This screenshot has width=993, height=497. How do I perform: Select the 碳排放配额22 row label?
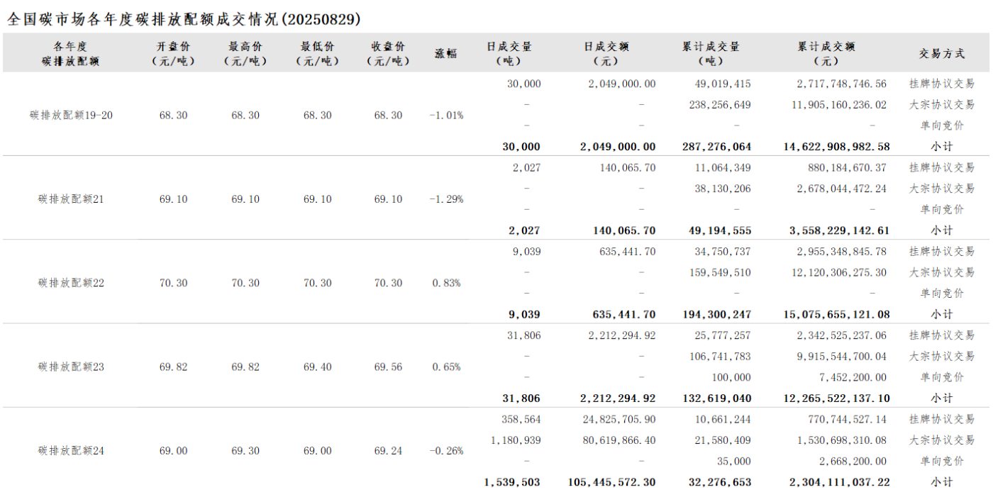tap(71, 283)
